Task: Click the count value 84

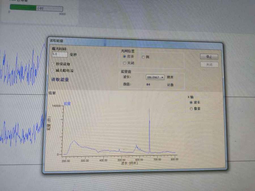Action: click(x=148, y=84)
